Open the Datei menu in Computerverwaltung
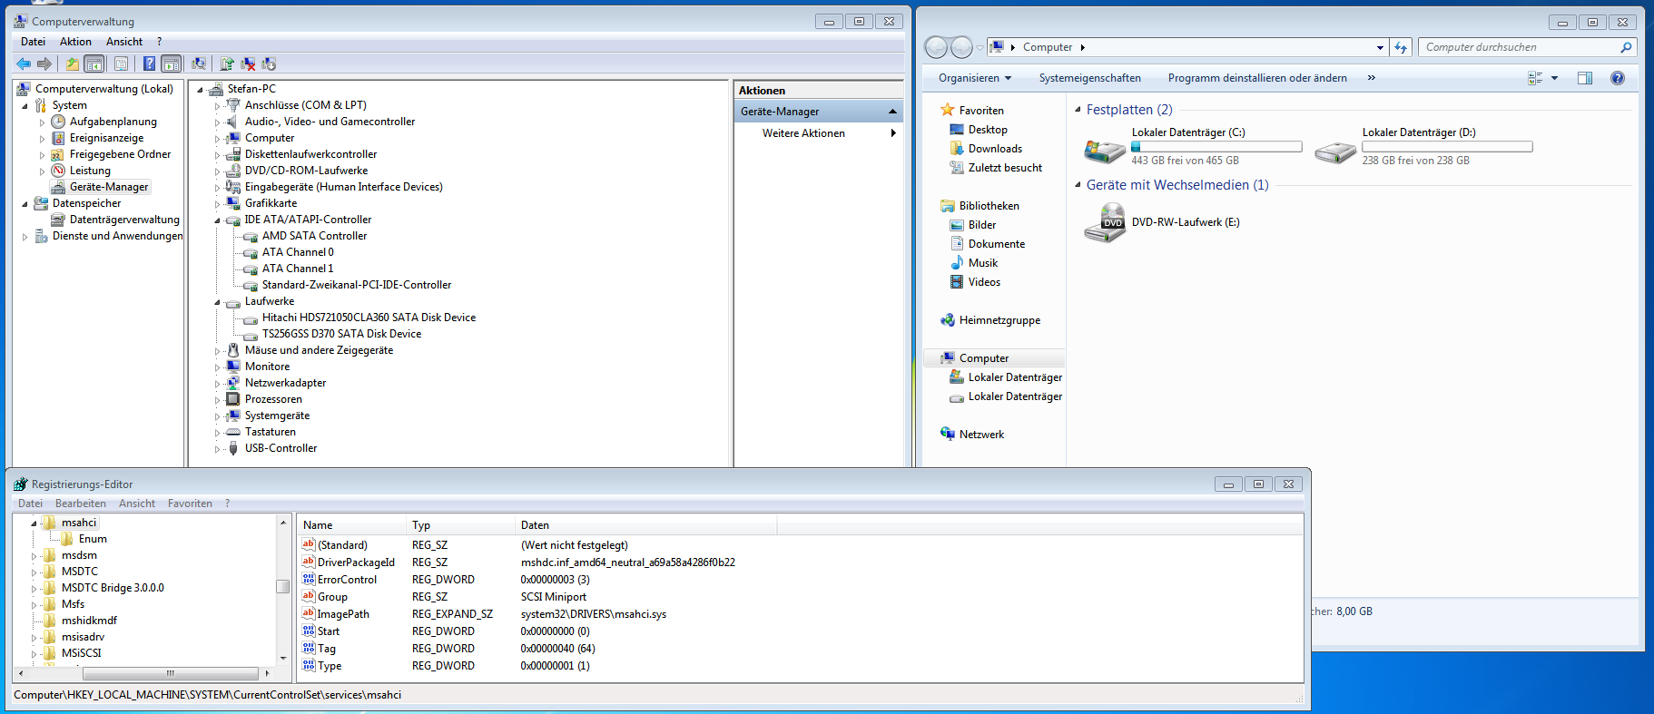Image resolution: width=1654 pixels, height=714 pixels. tap(33, 42)
